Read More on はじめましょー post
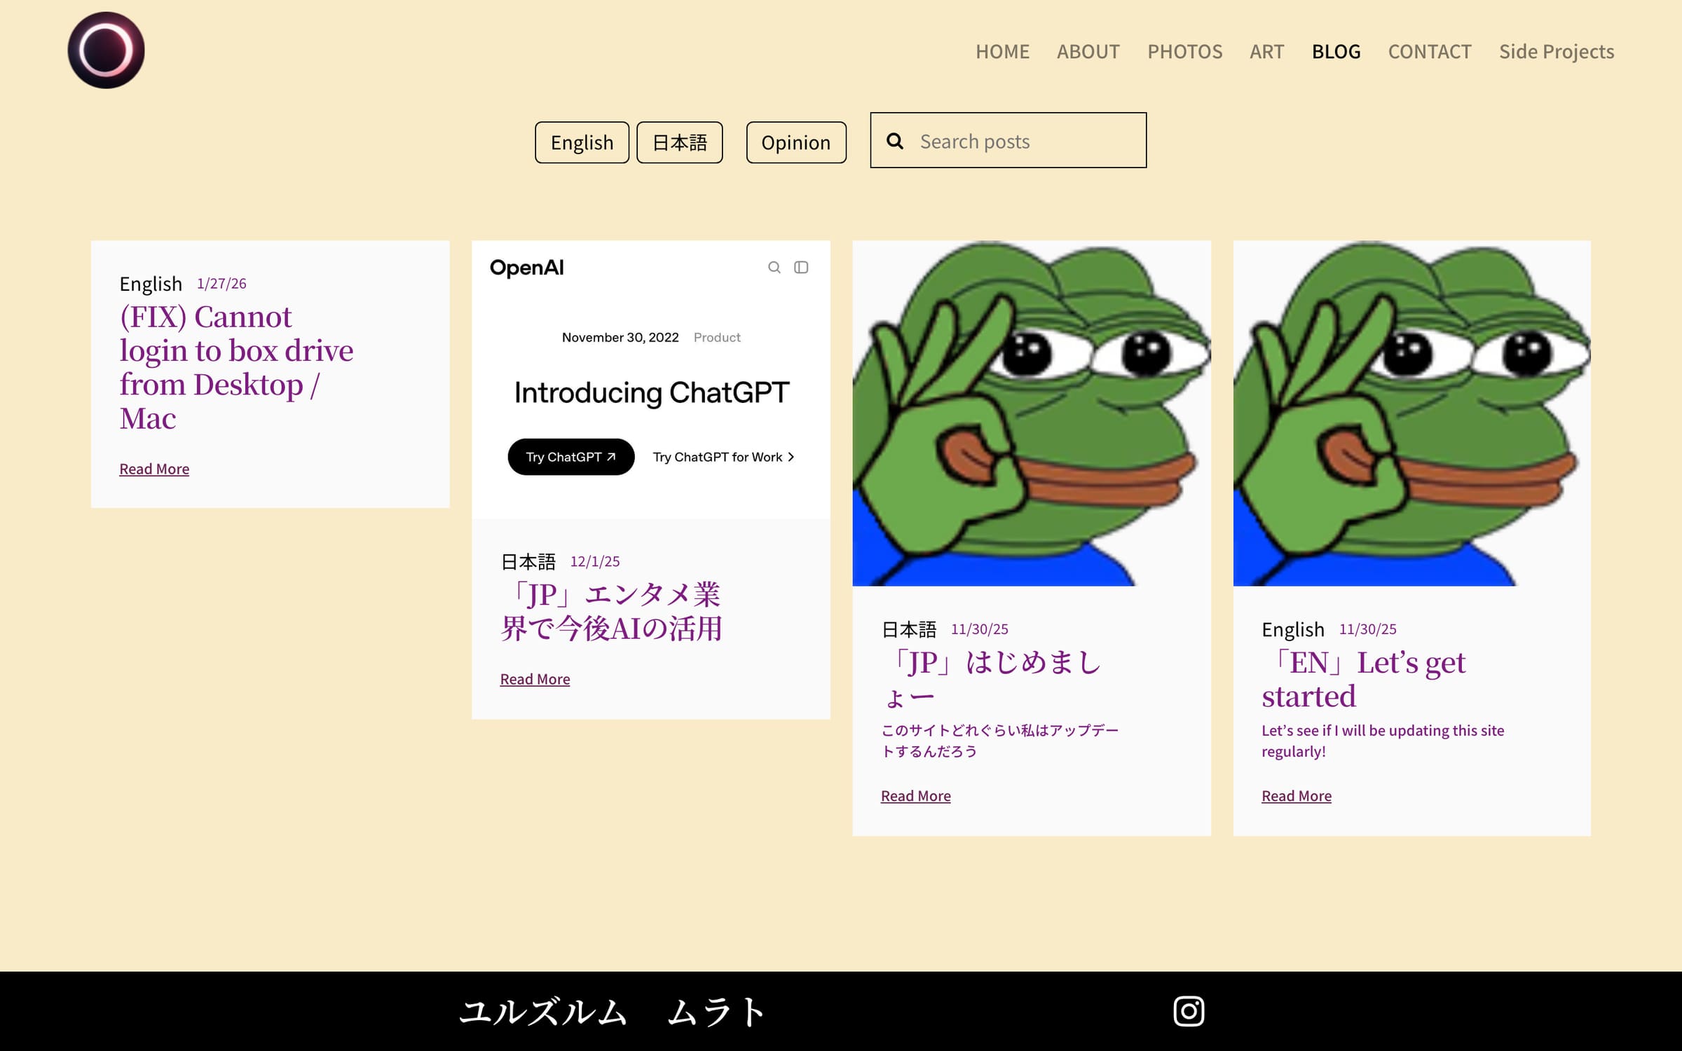The height and width of the screenshot is (1051, 1682). click(x=915, y=796)
